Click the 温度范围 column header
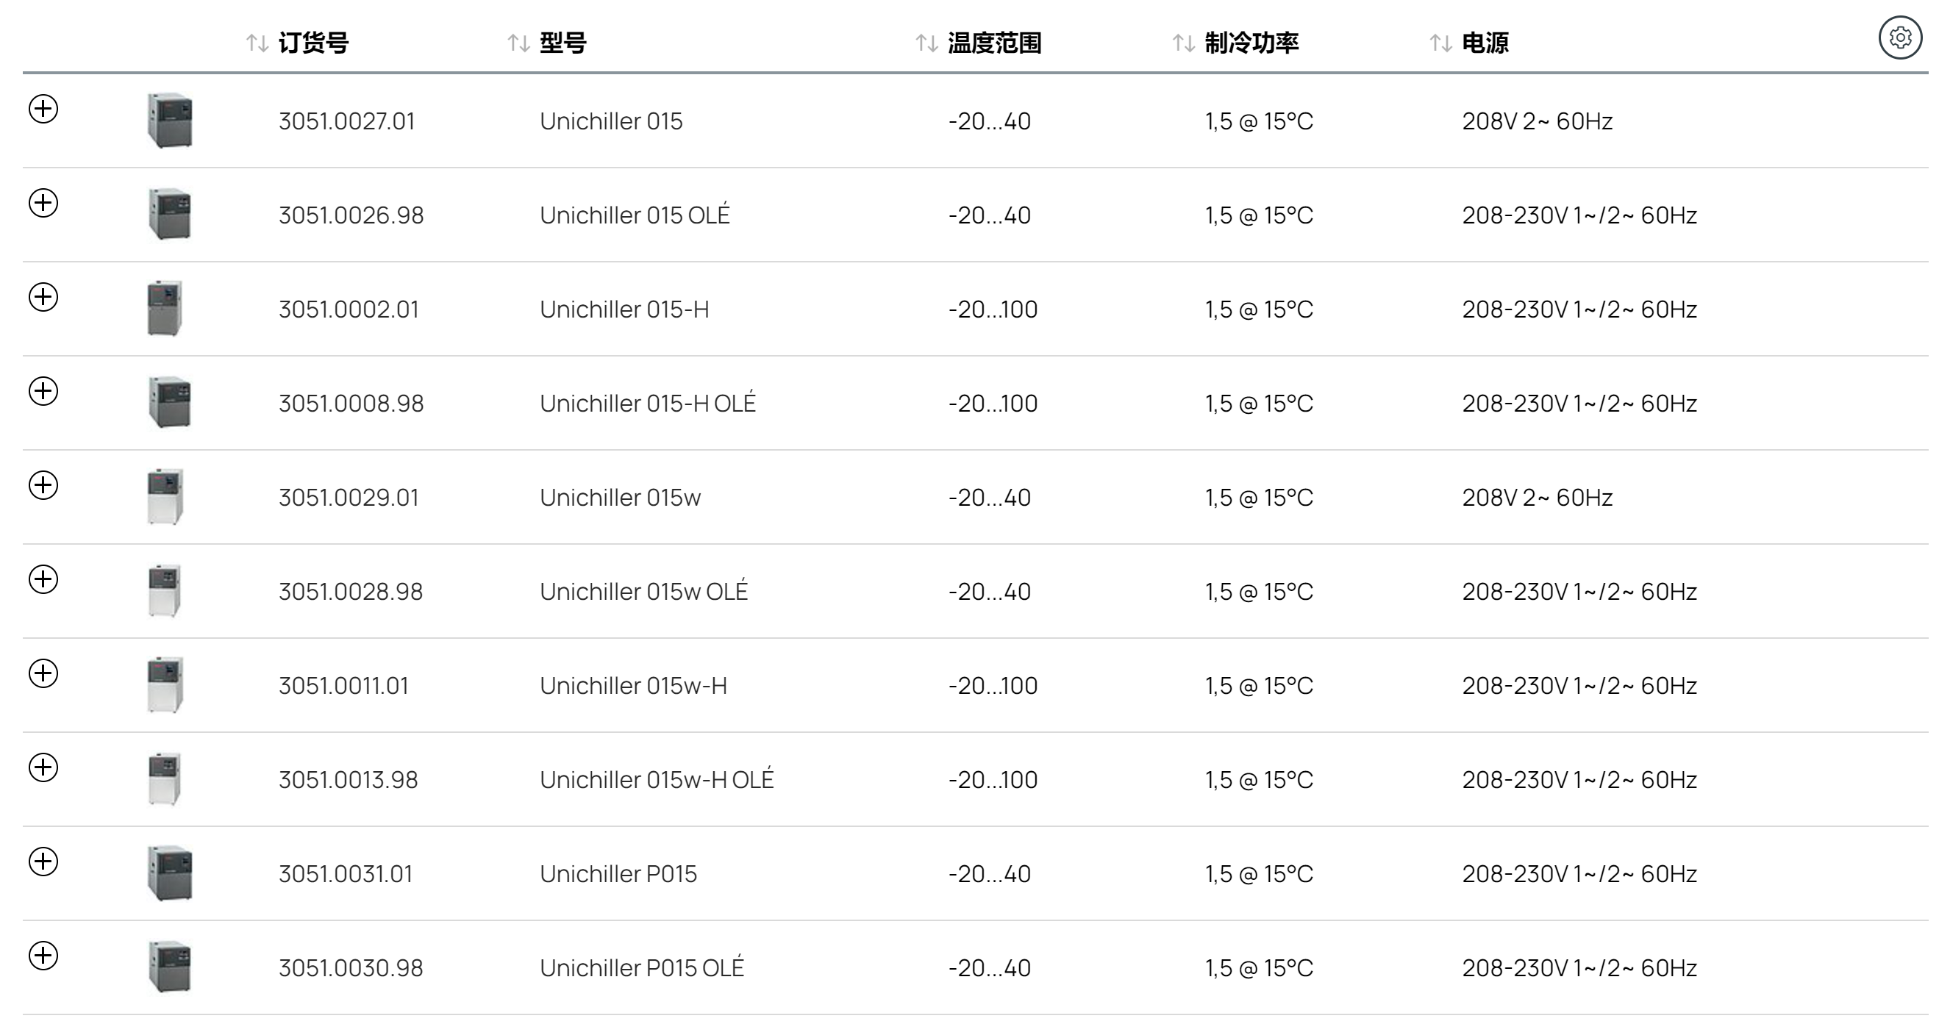1939x1024 pixels. click(x=994, y=43)
